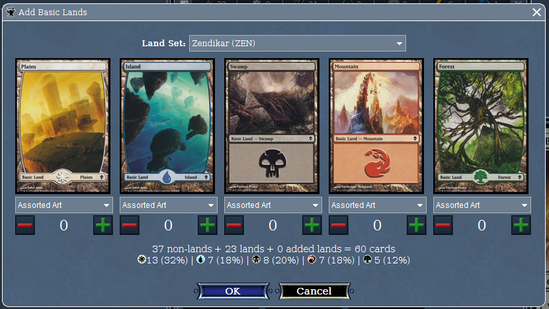Viewport: 549px width, 309px height.
Task: Add a Swamp using the green plus
Action: (312, 225)
